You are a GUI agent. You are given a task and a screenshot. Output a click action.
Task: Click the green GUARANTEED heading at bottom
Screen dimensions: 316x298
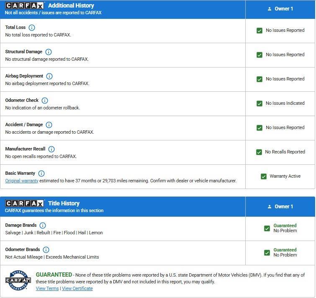tap(54, 275)
